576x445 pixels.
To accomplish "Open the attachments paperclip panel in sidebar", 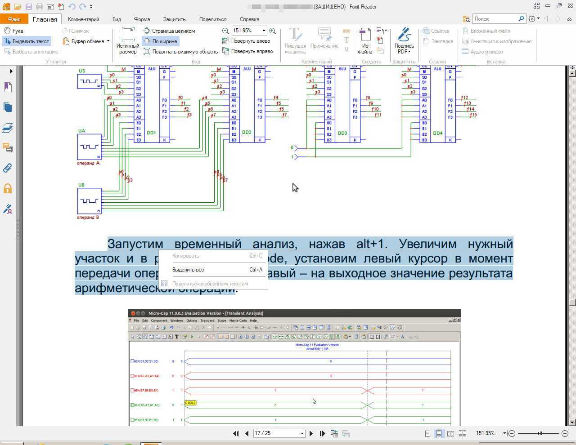I will (x=8, y=168).
